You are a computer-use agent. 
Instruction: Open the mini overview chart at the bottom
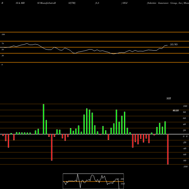point(93,181)
